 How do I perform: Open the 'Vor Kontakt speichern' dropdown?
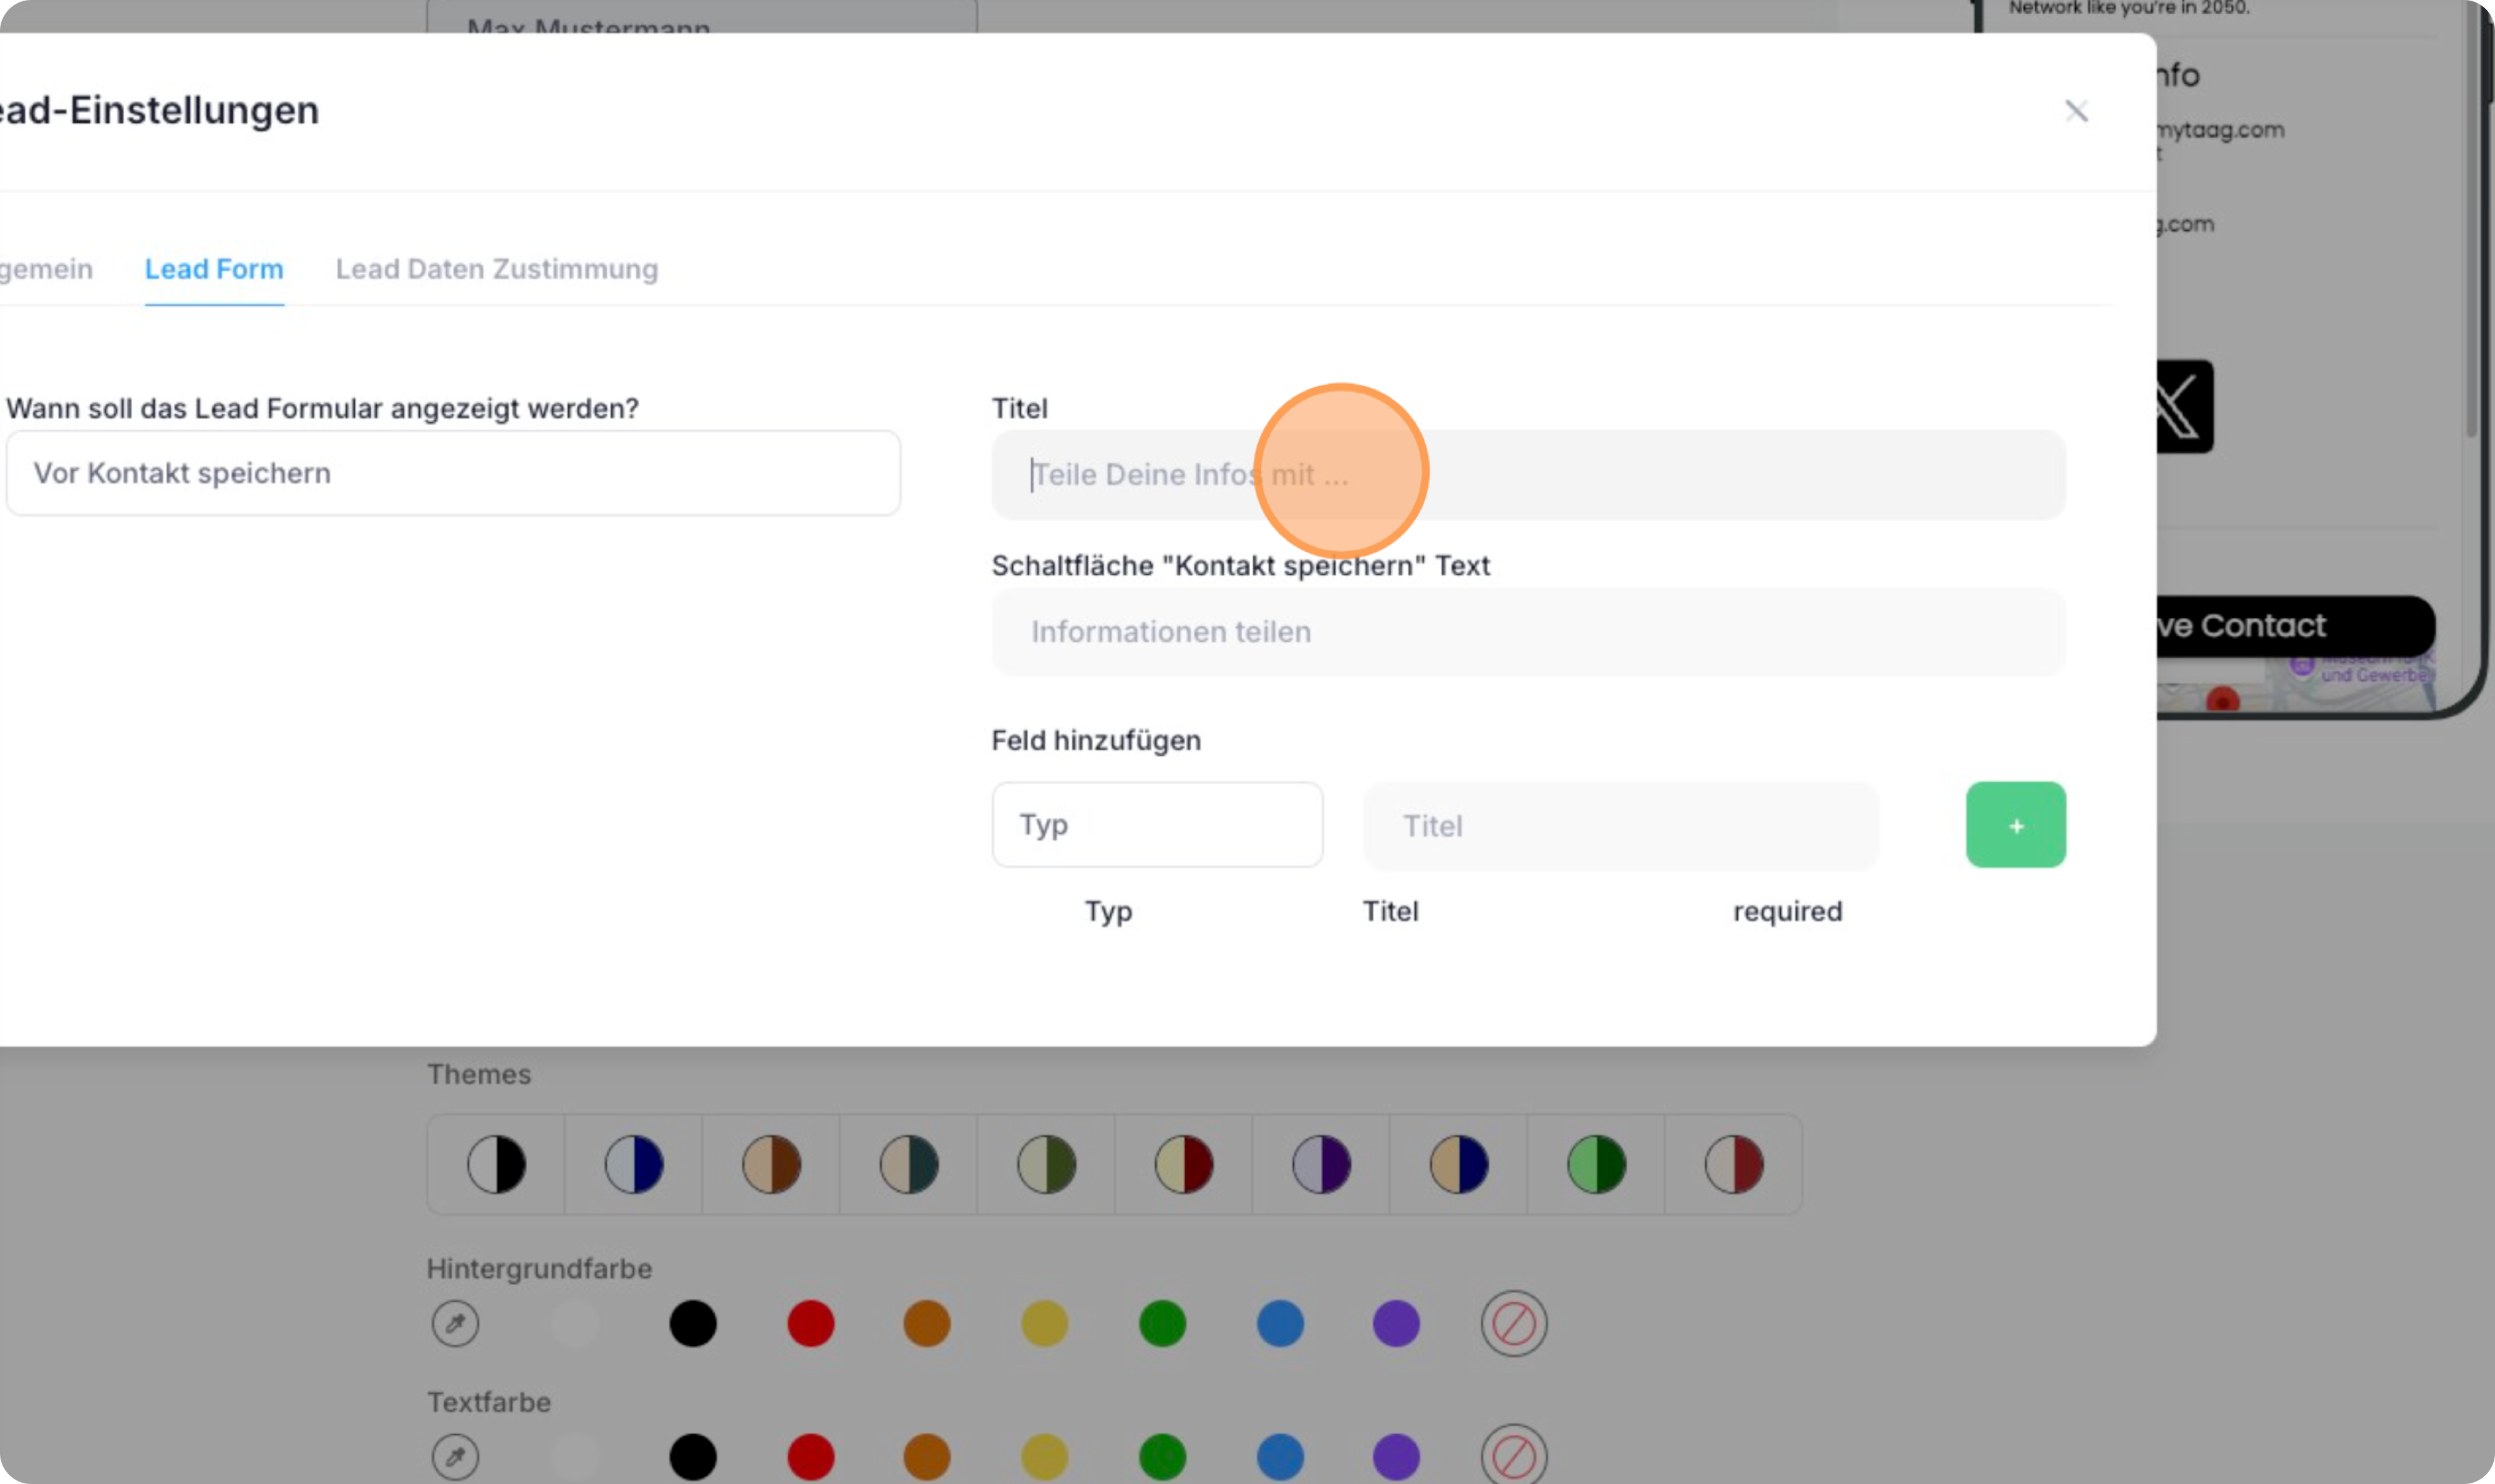453,473
